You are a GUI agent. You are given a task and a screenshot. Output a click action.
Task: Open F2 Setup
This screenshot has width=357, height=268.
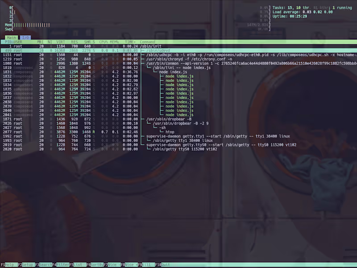[x=26, y=264]
